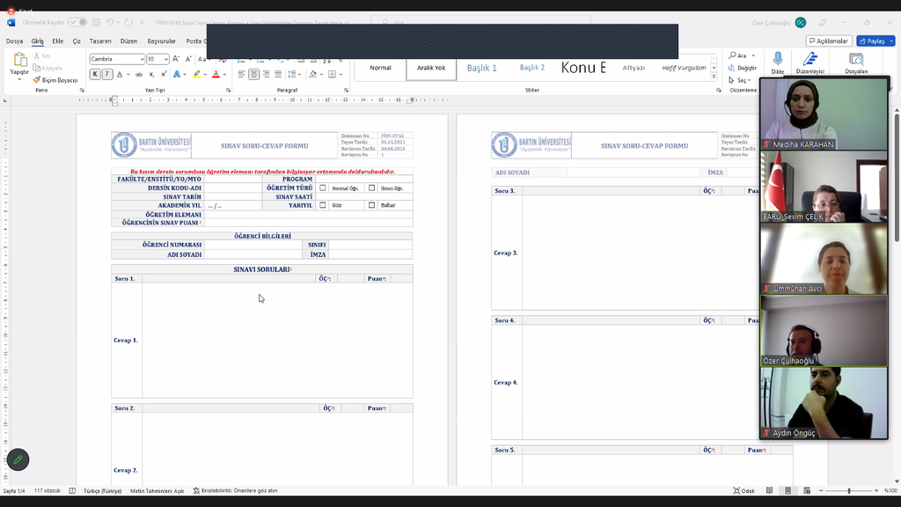Center align the paragraph text
This screenshot has height=507, width=901.
[x=253, y=75]
